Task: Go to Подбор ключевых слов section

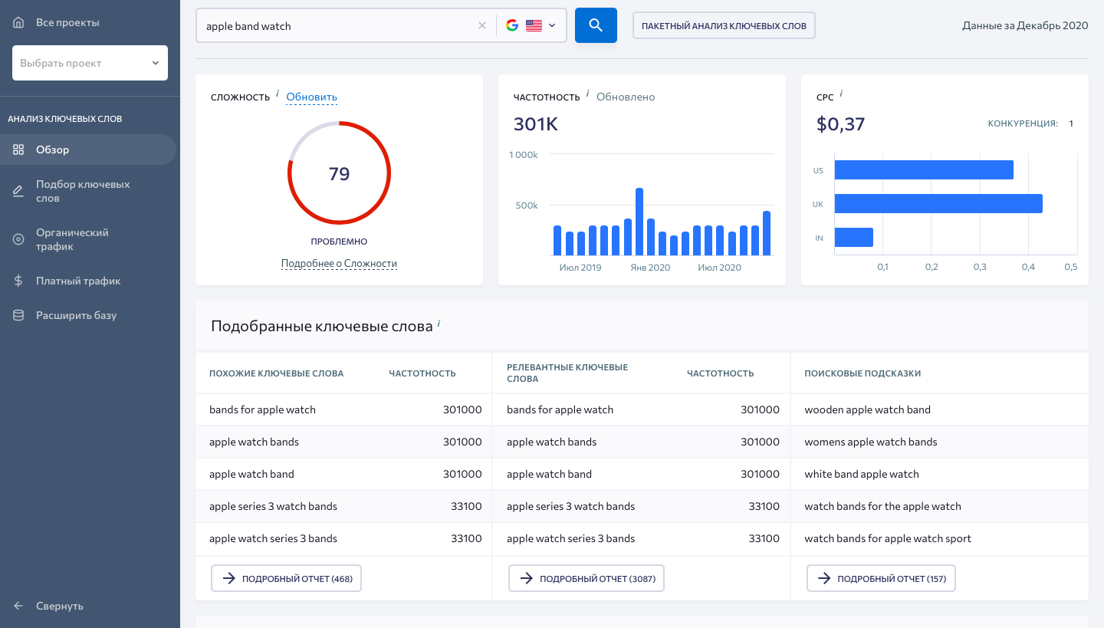Action: pyautogui.click(x=83, y=191)
